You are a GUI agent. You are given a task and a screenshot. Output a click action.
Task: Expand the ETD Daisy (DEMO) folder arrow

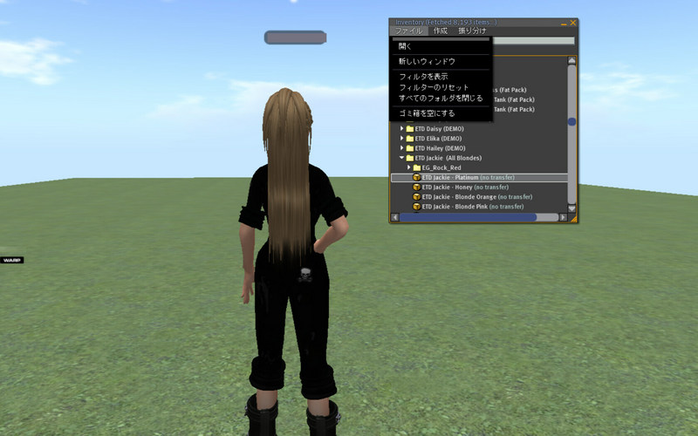click(401, 128)
